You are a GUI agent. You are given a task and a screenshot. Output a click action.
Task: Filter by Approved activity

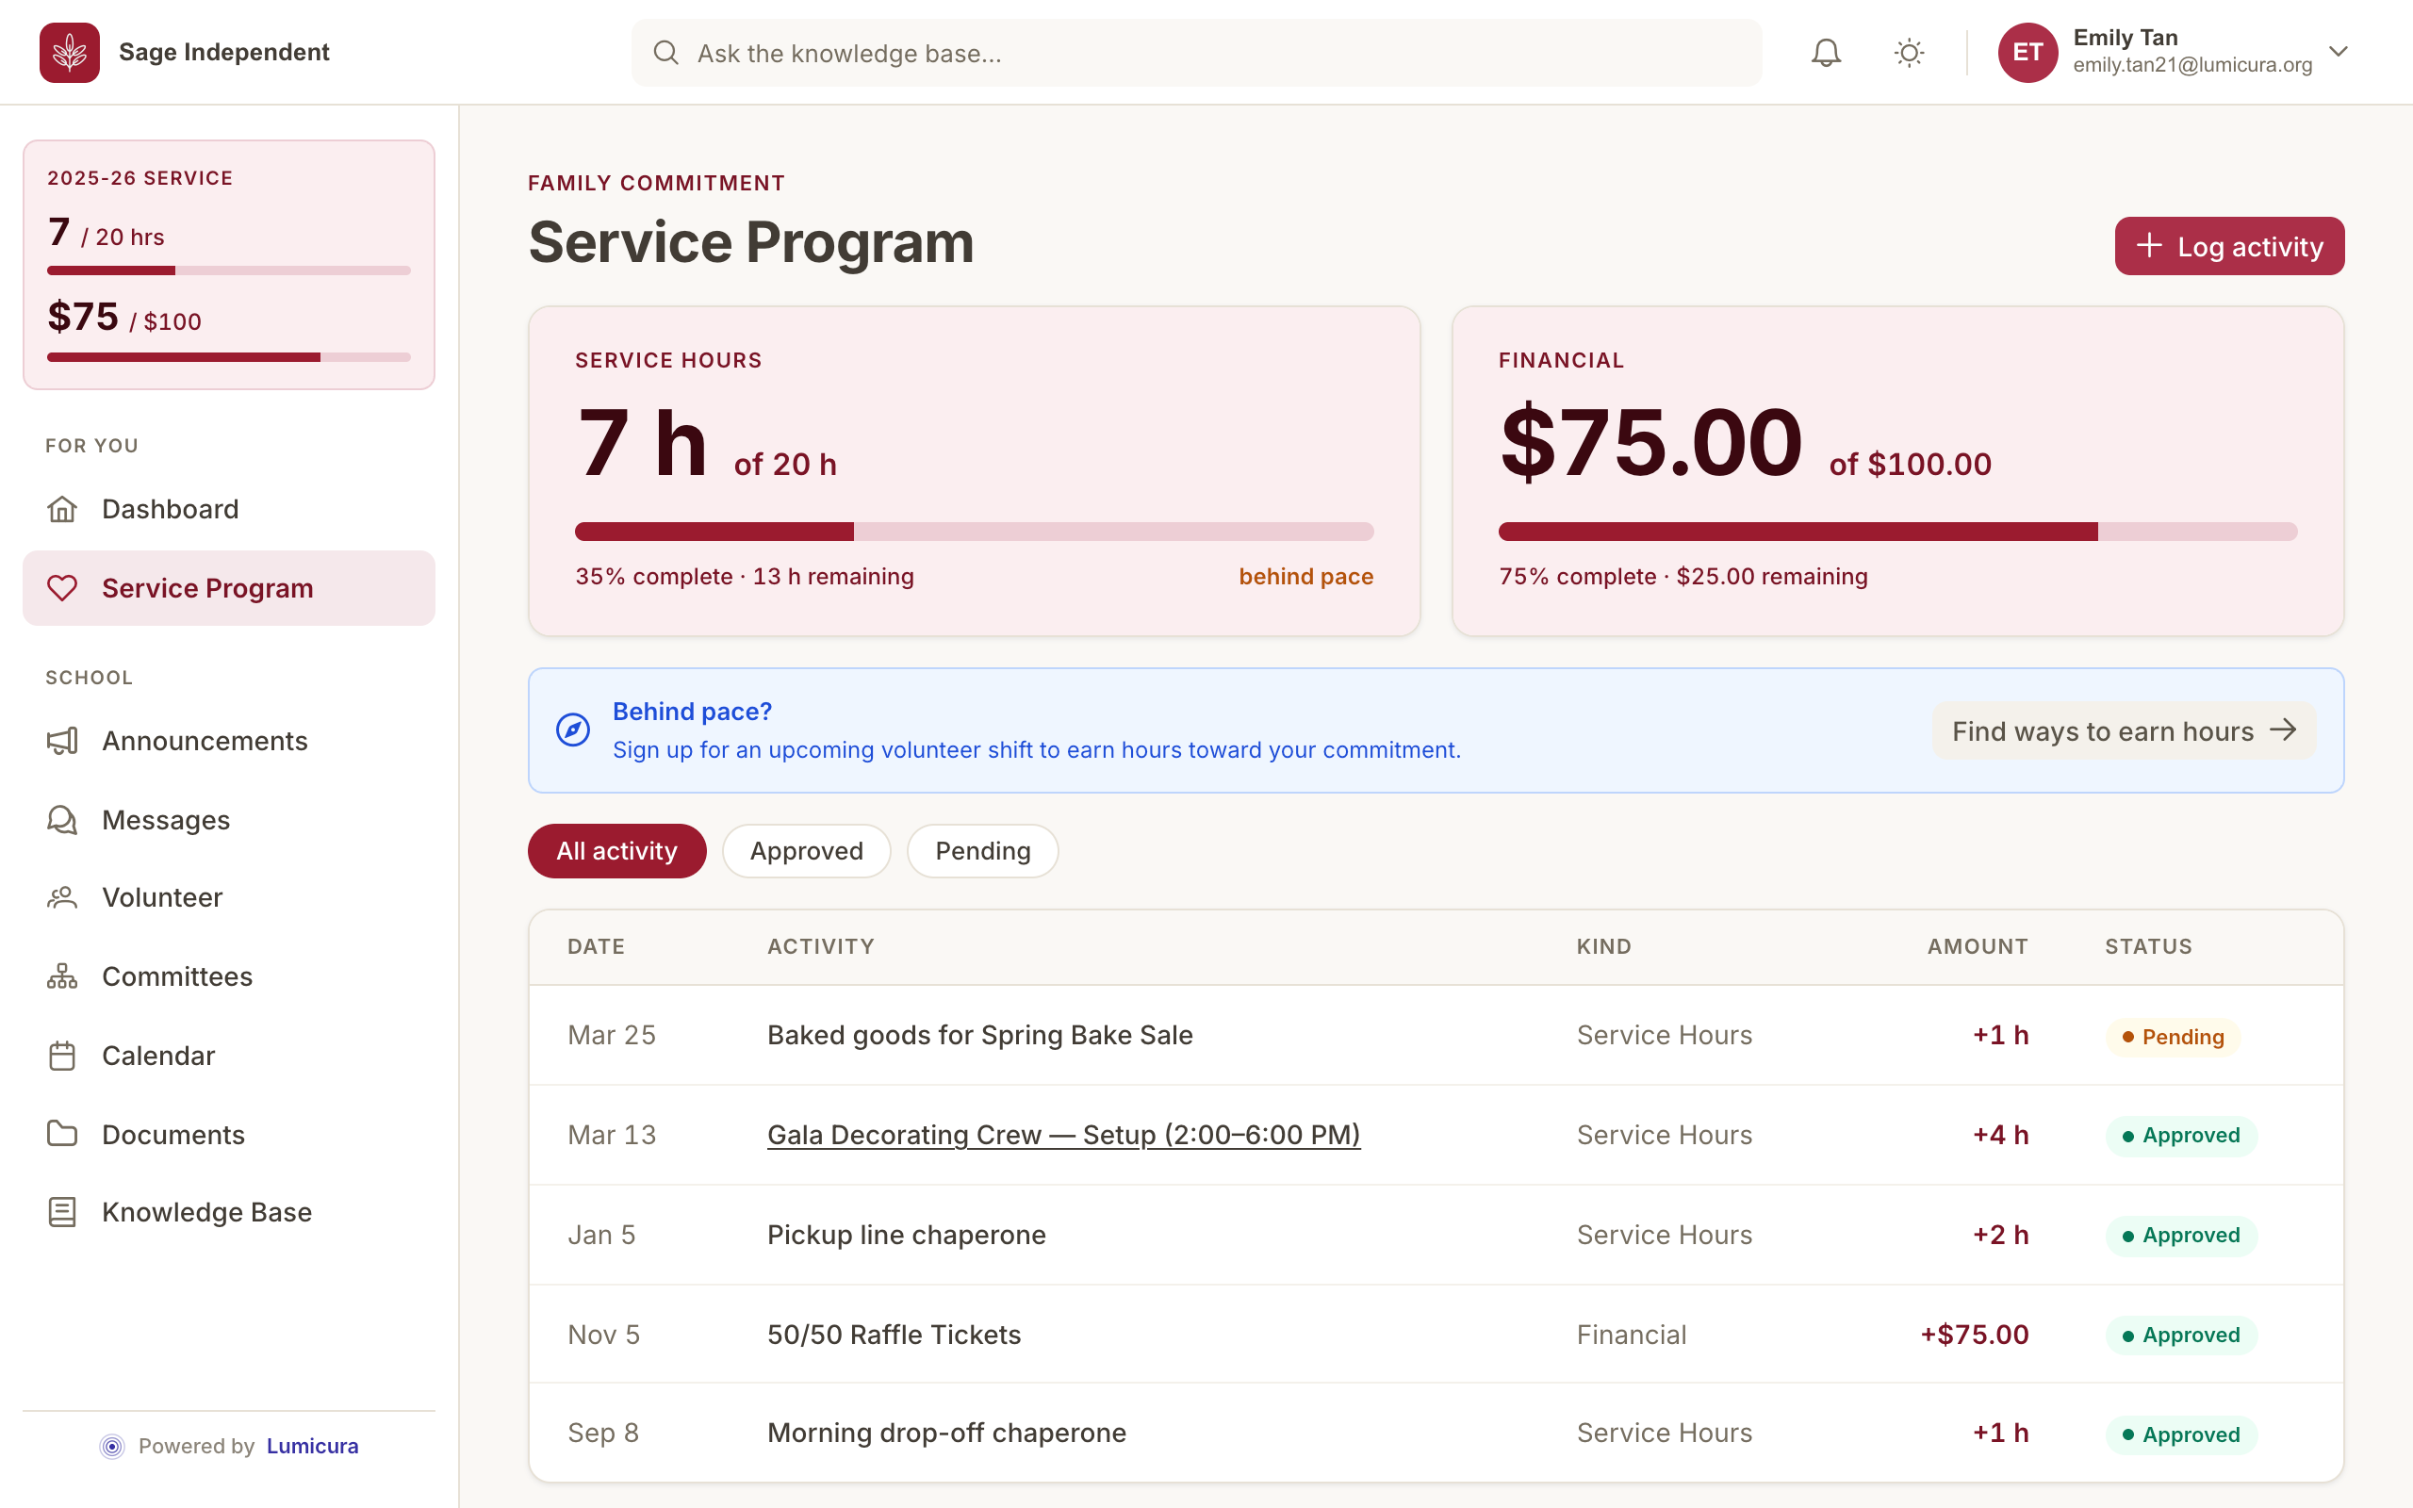click(806, 851)
